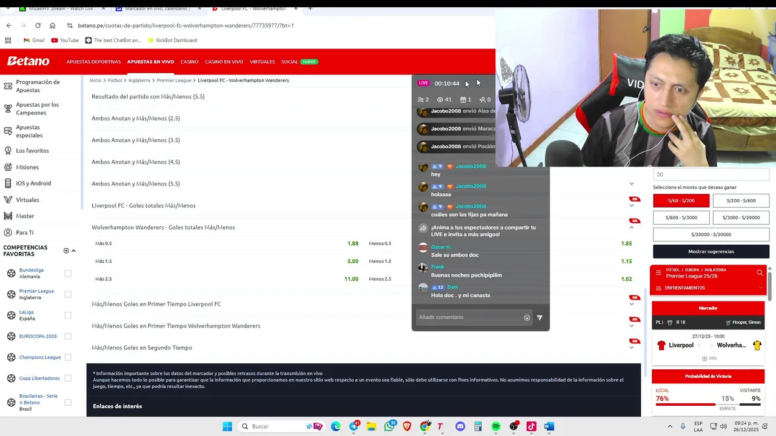Open the Virtuales sidebar icon

(x=8, y=200)
